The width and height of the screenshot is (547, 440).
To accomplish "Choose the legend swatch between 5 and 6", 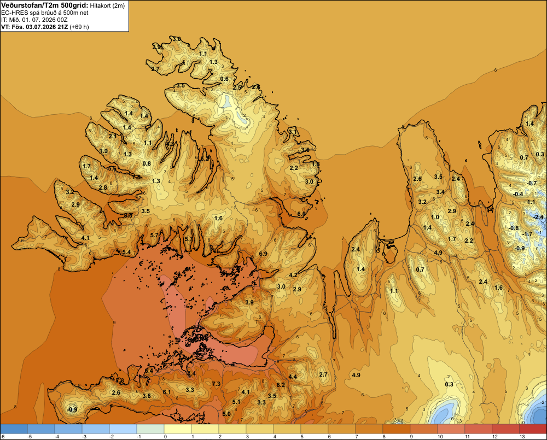I will [x=315, y=429].
